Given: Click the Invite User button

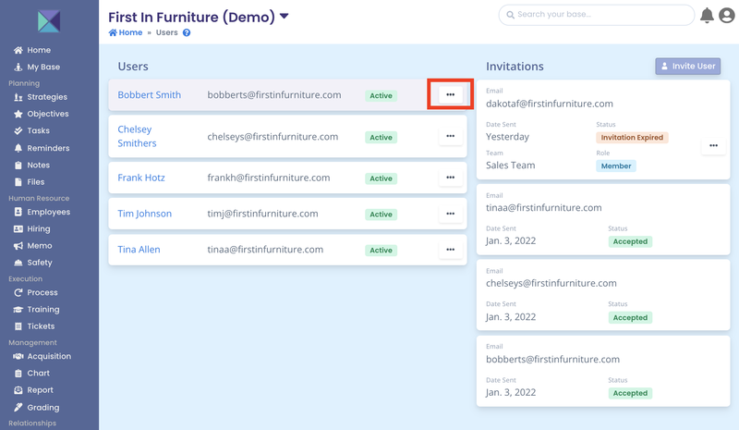Looking at the screenshot, I should pyautogui.click(x=686, y=67).
